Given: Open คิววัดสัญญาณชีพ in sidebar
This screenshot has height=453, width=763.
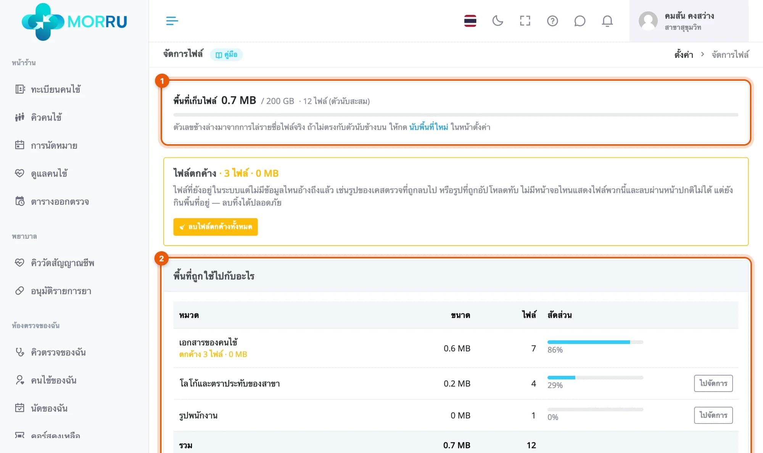Looking at the screenshot, I should [x=63, y=263].
